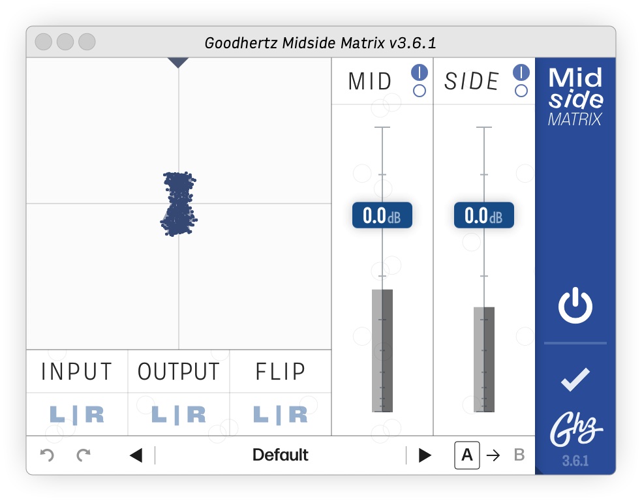Toggle phase invert on the MID channel
This screenshot has height=501, width=642.
(418, 72)
